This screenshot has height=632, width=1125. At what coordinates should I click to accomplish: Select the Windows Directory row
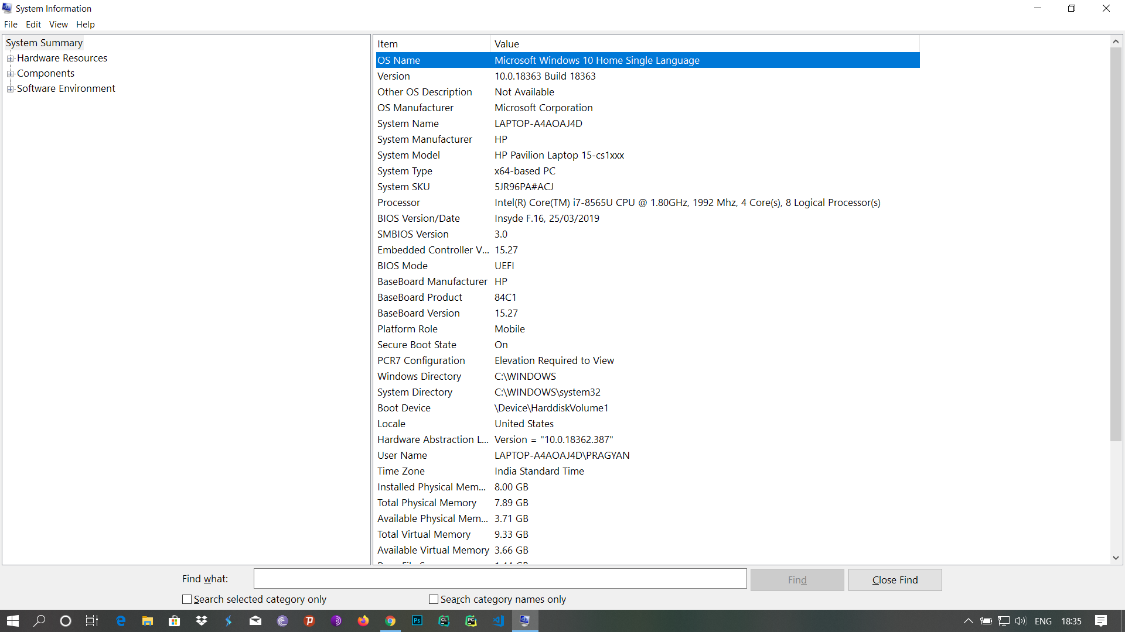(x=647, y=376)
